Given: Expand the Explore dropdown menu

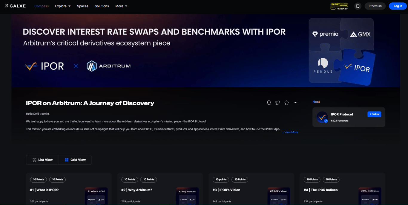Looking at the screenshot, I should pos(63,6).
